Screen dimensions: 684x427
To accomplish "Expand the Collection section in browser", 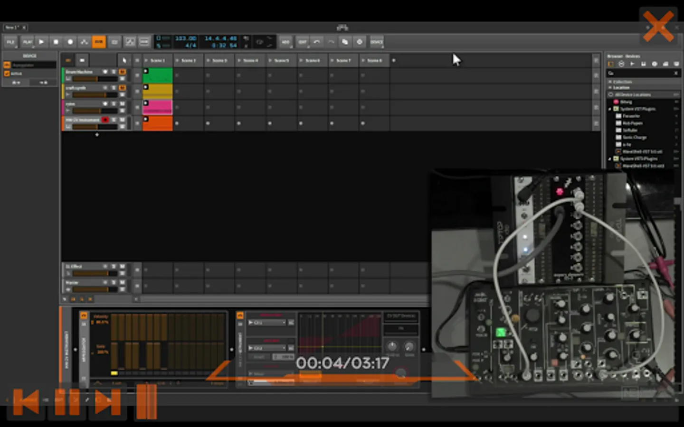I will (610, 82).
